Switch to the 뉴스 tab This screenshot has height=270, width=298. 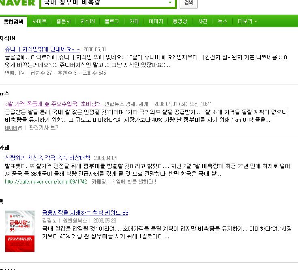(222, 21)
